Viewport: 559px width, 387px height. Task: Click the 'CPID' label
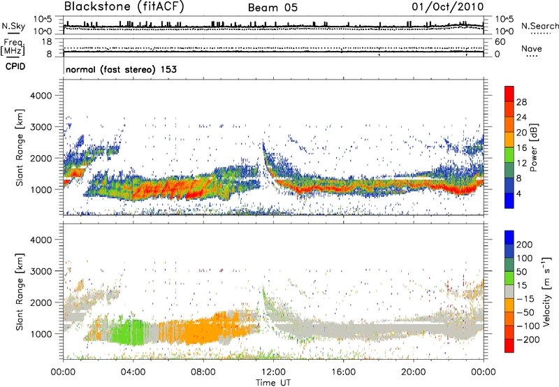(15, 66)
